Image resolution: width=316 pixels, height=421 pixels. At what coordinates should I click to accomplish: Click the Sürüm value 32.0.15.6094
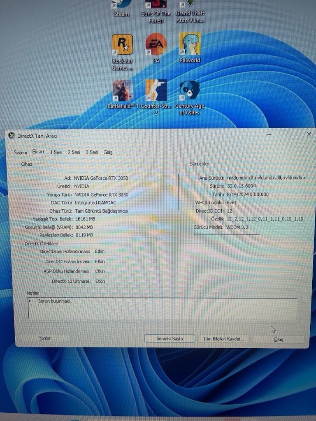click(x=241, y=186)
